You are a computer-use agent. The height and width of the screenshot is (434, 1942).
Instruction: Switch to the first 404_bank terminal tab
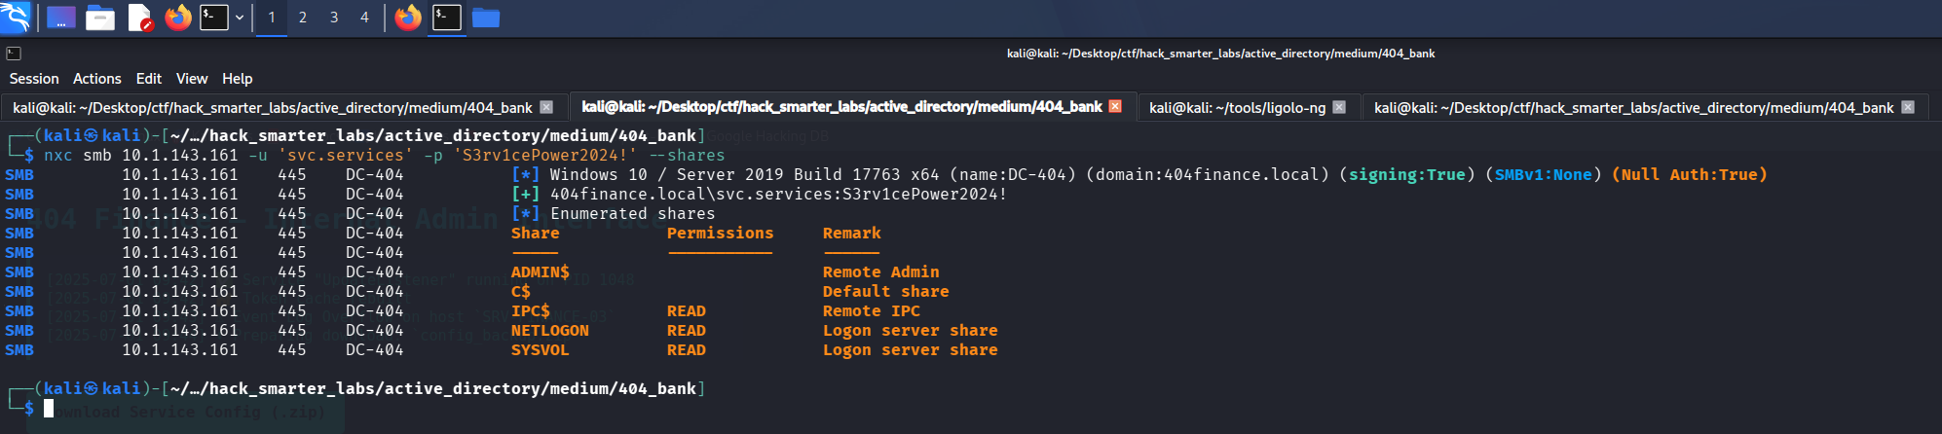[273, 107]
